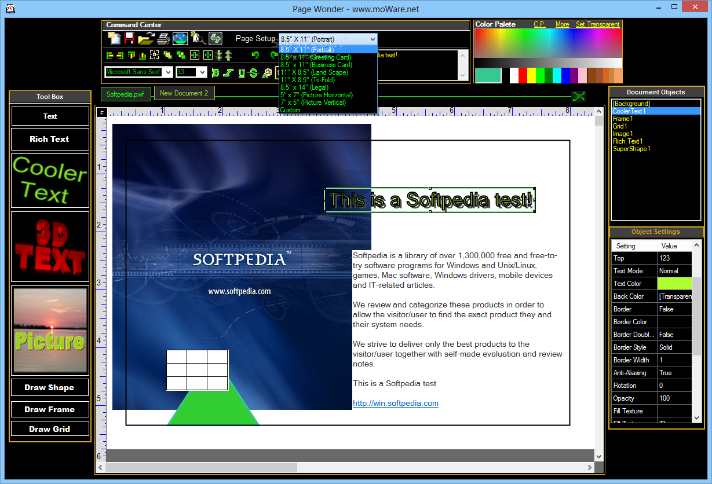The height and width of the screenshot is (484, 712).
Task: Choose 5" x 7" (Picture Horizontal) option
Action: (328, 95)
